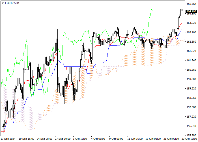This screenshot has height=142, width=198.
Task: Click the 16 Oct 08:00 time label
Action: [153, 139]
